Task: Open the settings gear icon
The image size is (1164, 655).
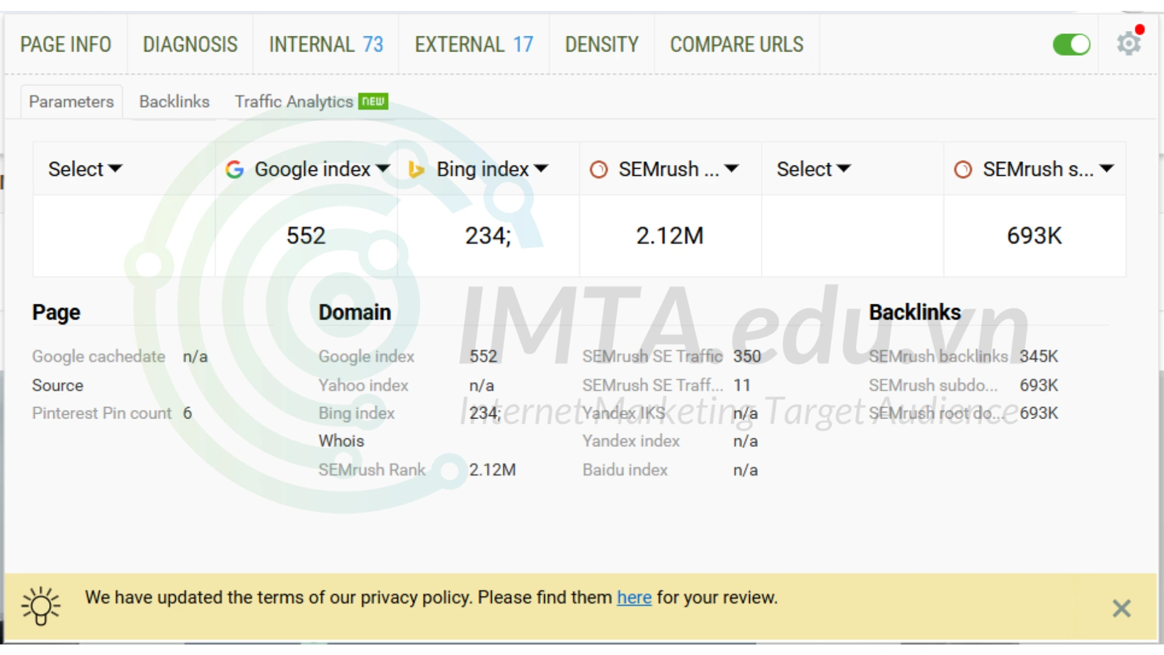Action: click(1128, 44)
